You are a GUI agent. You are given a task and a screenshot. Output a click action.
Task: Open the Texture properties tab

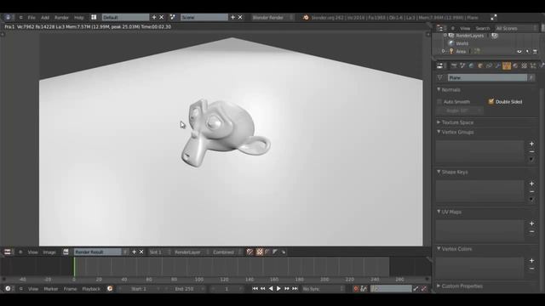click(525, 65)
